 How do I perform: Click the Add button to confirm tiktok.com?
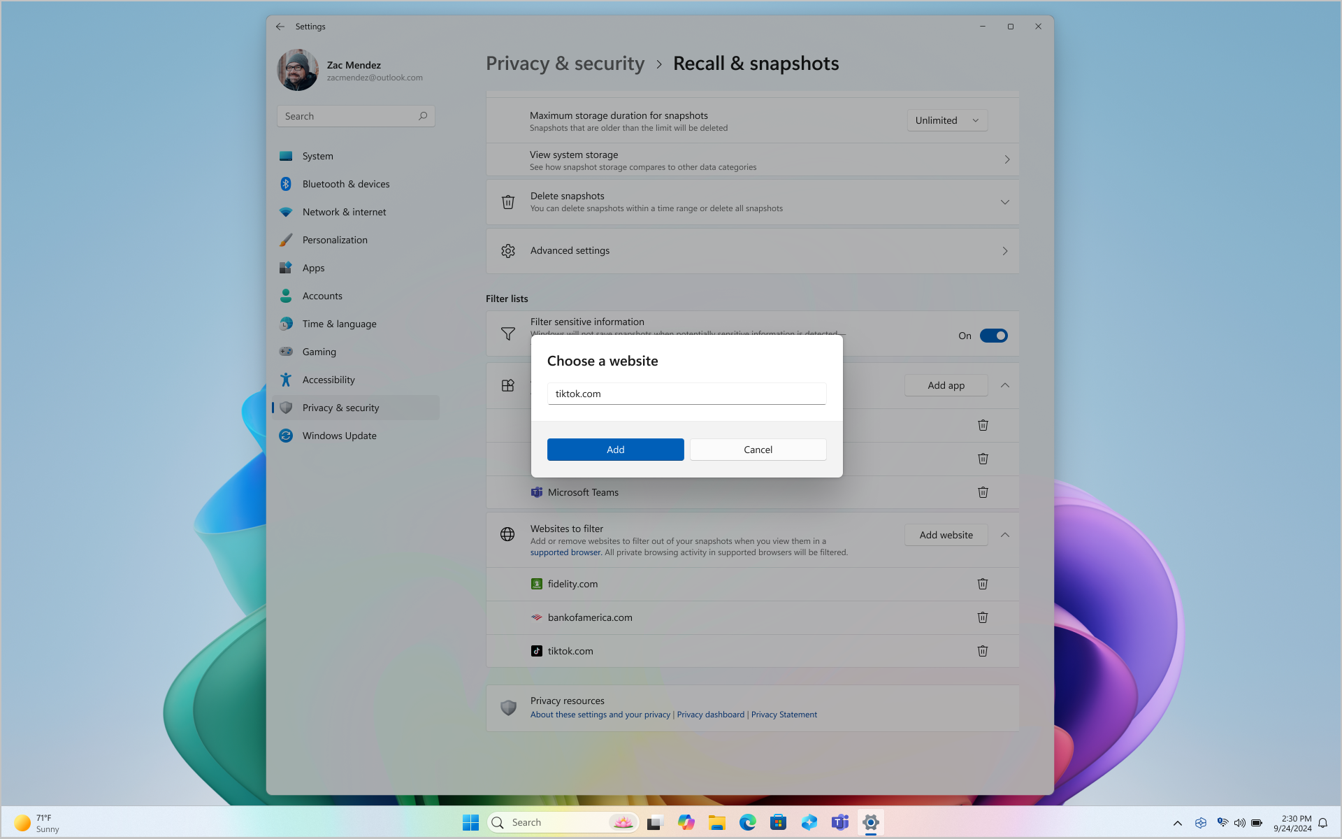click(616, 448)
